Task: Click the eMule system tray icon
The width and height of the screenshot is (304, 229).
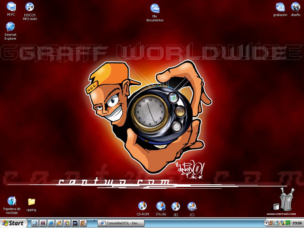Action: coord(272,223)
